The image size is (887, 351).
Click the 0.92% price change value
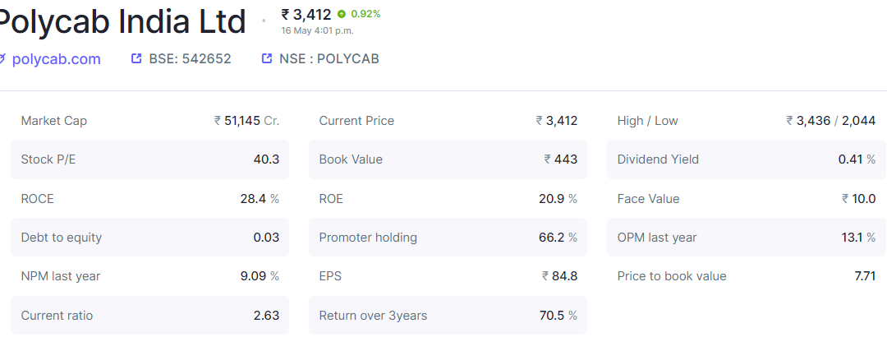pos(365,14)
